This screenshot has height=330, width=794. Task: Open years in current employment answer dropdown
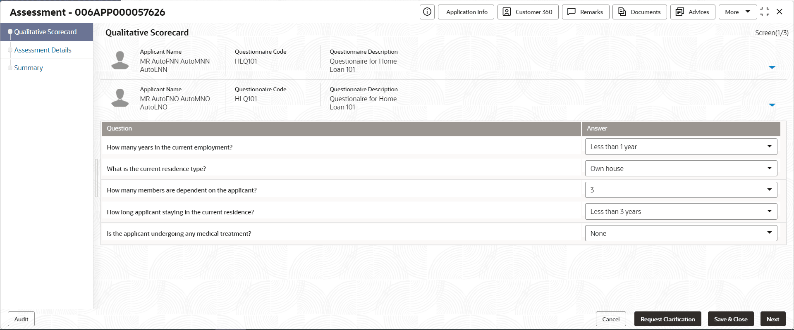pyautogui.click(x=681, y=147)
